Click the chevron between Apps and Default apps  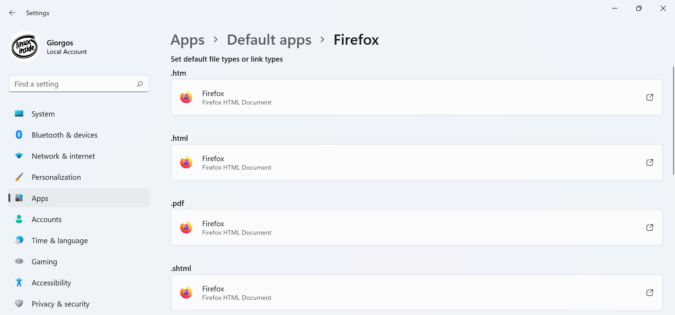[216, 39]
